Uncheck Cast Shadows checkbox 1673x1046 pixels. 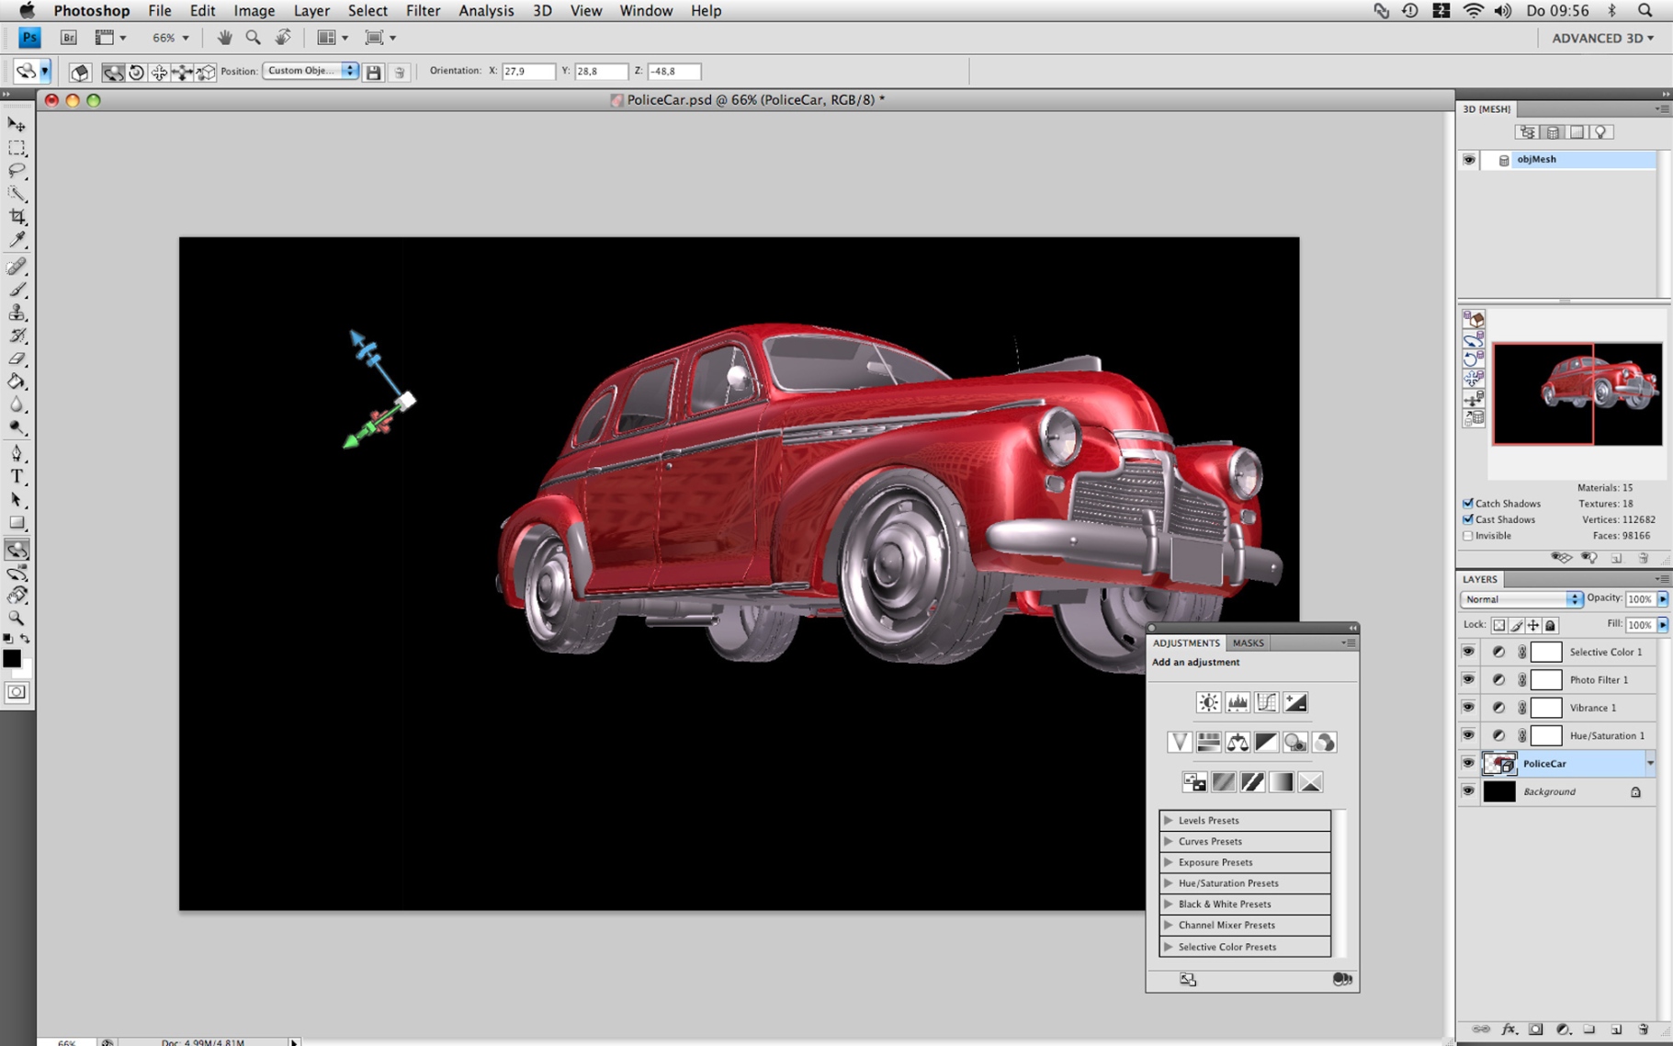[x=1468, y=519]
